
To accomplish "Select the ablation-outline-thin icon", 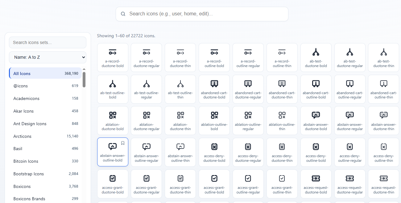I will click(x=282, y=121).
